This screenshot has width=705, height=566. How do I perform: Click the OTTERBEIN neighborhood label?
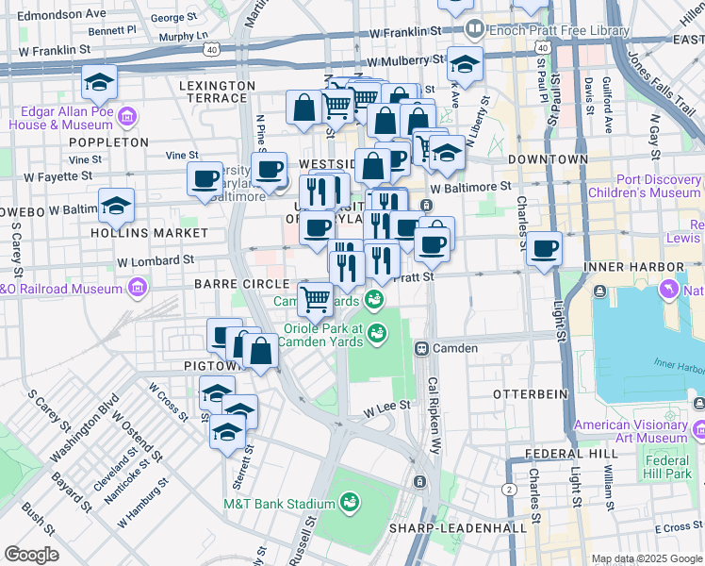point(531,394)
